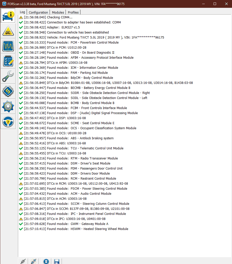Click the connect to vehicle plug icon

pos(23,261)
